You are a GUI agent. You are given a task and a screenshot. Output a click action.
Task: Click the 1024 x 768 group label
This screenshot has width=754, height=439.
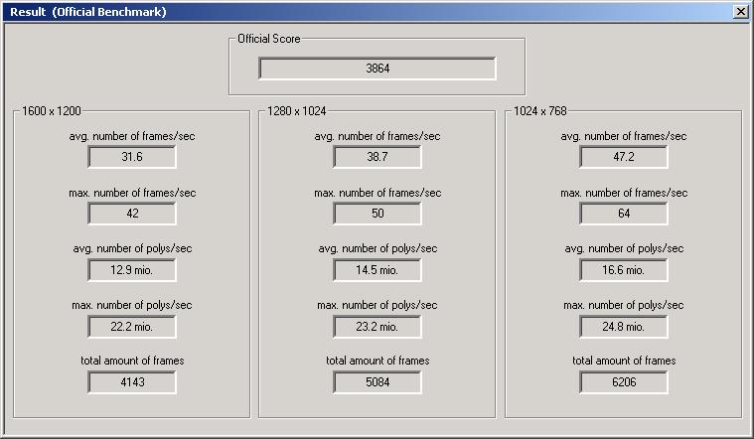point(540,111)
